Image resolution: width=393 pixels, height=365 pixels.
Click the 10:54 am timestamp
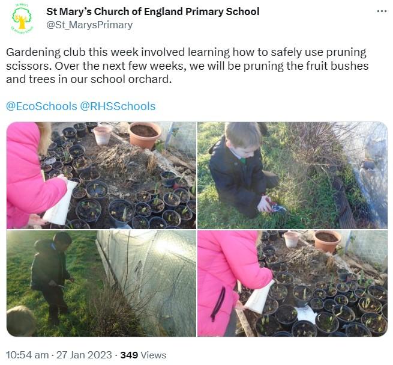point(28,355)
